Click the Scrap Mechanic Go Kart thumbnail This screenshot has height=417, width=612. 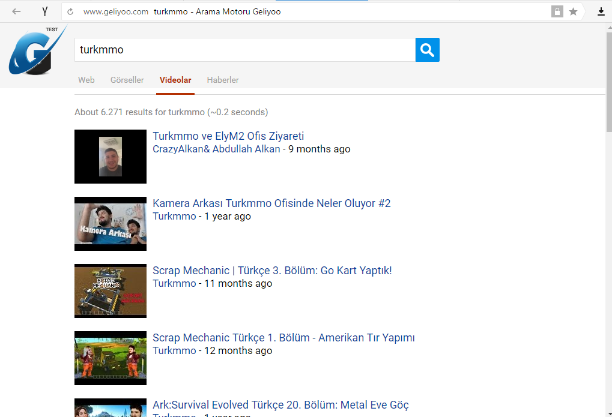point(111,290)
